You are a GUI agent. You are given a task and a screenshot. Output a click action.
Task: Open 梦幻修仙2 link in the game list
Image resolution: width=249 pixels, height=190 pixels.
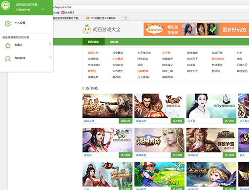pyautogui.click(x=218, y=59)
